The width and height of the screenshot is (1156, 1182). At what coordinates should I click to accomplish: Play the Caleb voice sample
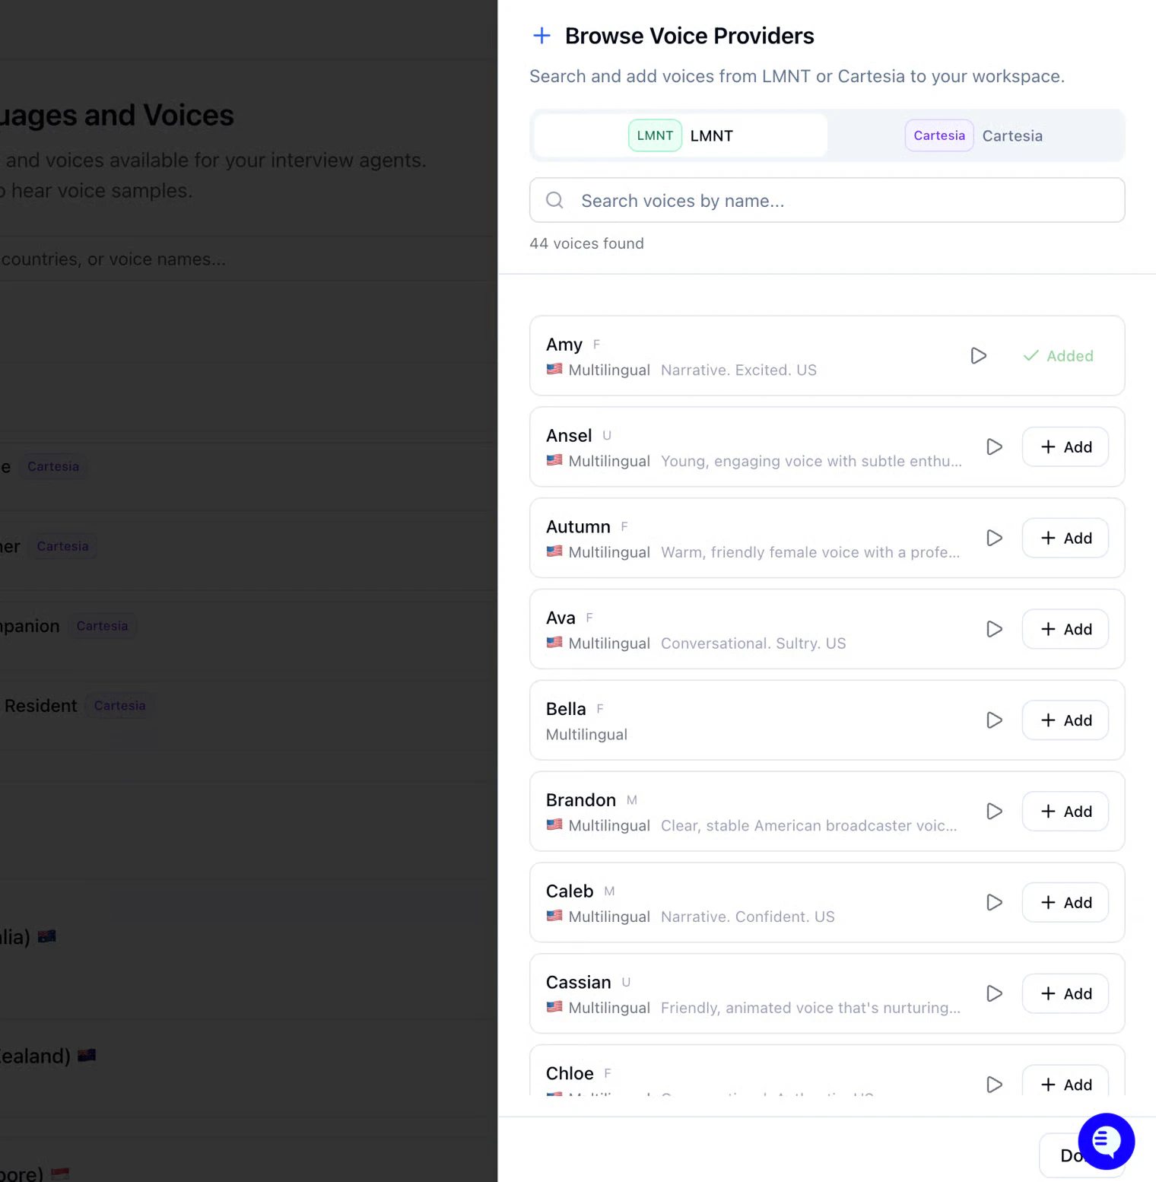pyautogui.click(x=994, y=903)
